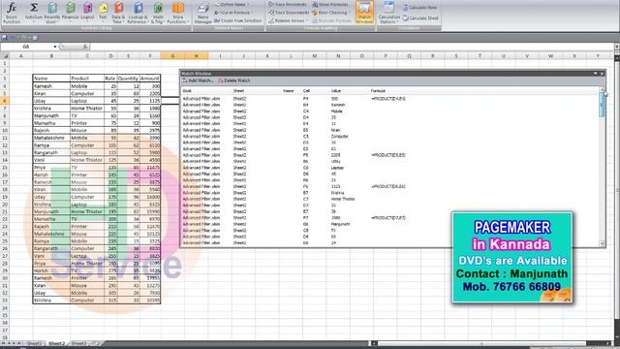The image size is (620, 349).
Task: Switch to Sheet2 tab
Action: [56, 343]
